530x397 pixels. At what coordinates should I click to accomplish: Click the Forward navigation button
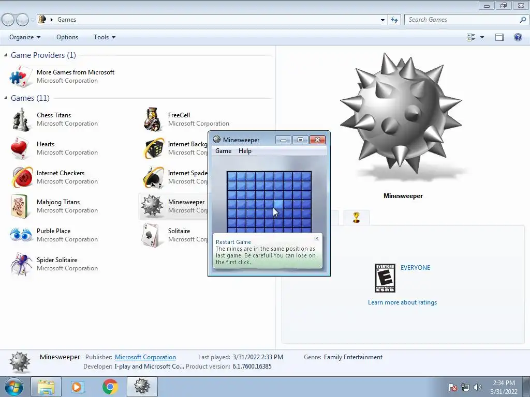tap(22, 20)
